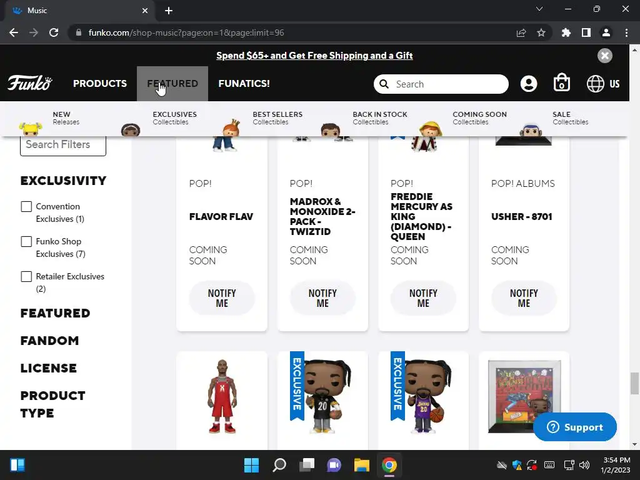The image size is (640, 480).
Task: Open the Chrome extensions puzzle icon
Action: tap(566, 32)
